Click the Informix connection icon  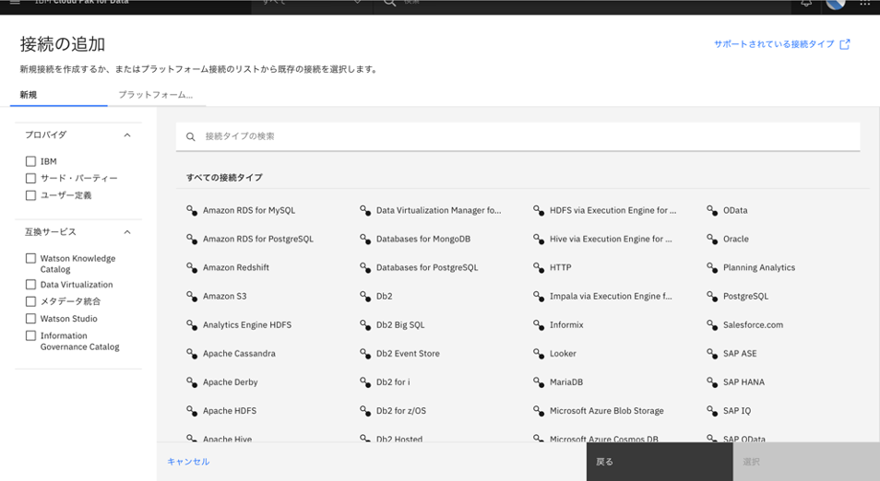(539, 324)
